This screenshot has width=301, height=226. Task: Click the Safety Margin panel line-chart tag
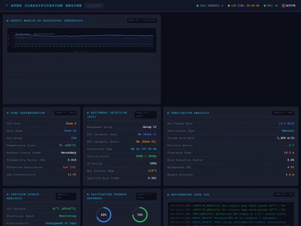tap(142, 21)
